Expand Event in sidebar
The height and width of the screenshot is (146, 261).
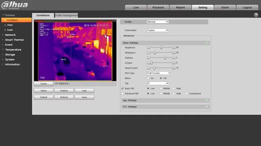tap(9, 45)
